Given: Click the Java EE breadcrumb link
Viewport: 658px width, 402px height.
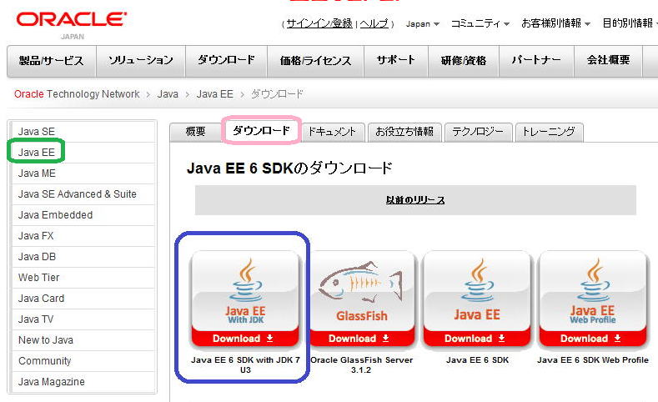Looking at the screenshot, I should (x=215, y=94).
